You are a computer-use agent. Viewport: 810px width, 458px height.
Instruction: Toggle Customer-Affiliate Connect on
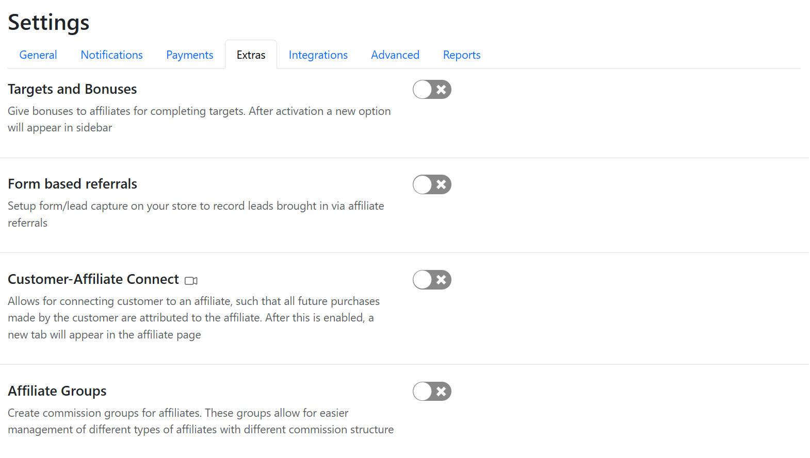coord(432,280)
